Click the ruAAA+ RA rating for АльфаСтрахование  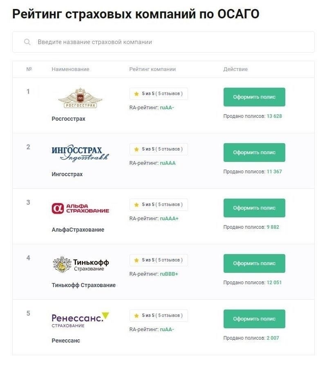tap(169, 218)
